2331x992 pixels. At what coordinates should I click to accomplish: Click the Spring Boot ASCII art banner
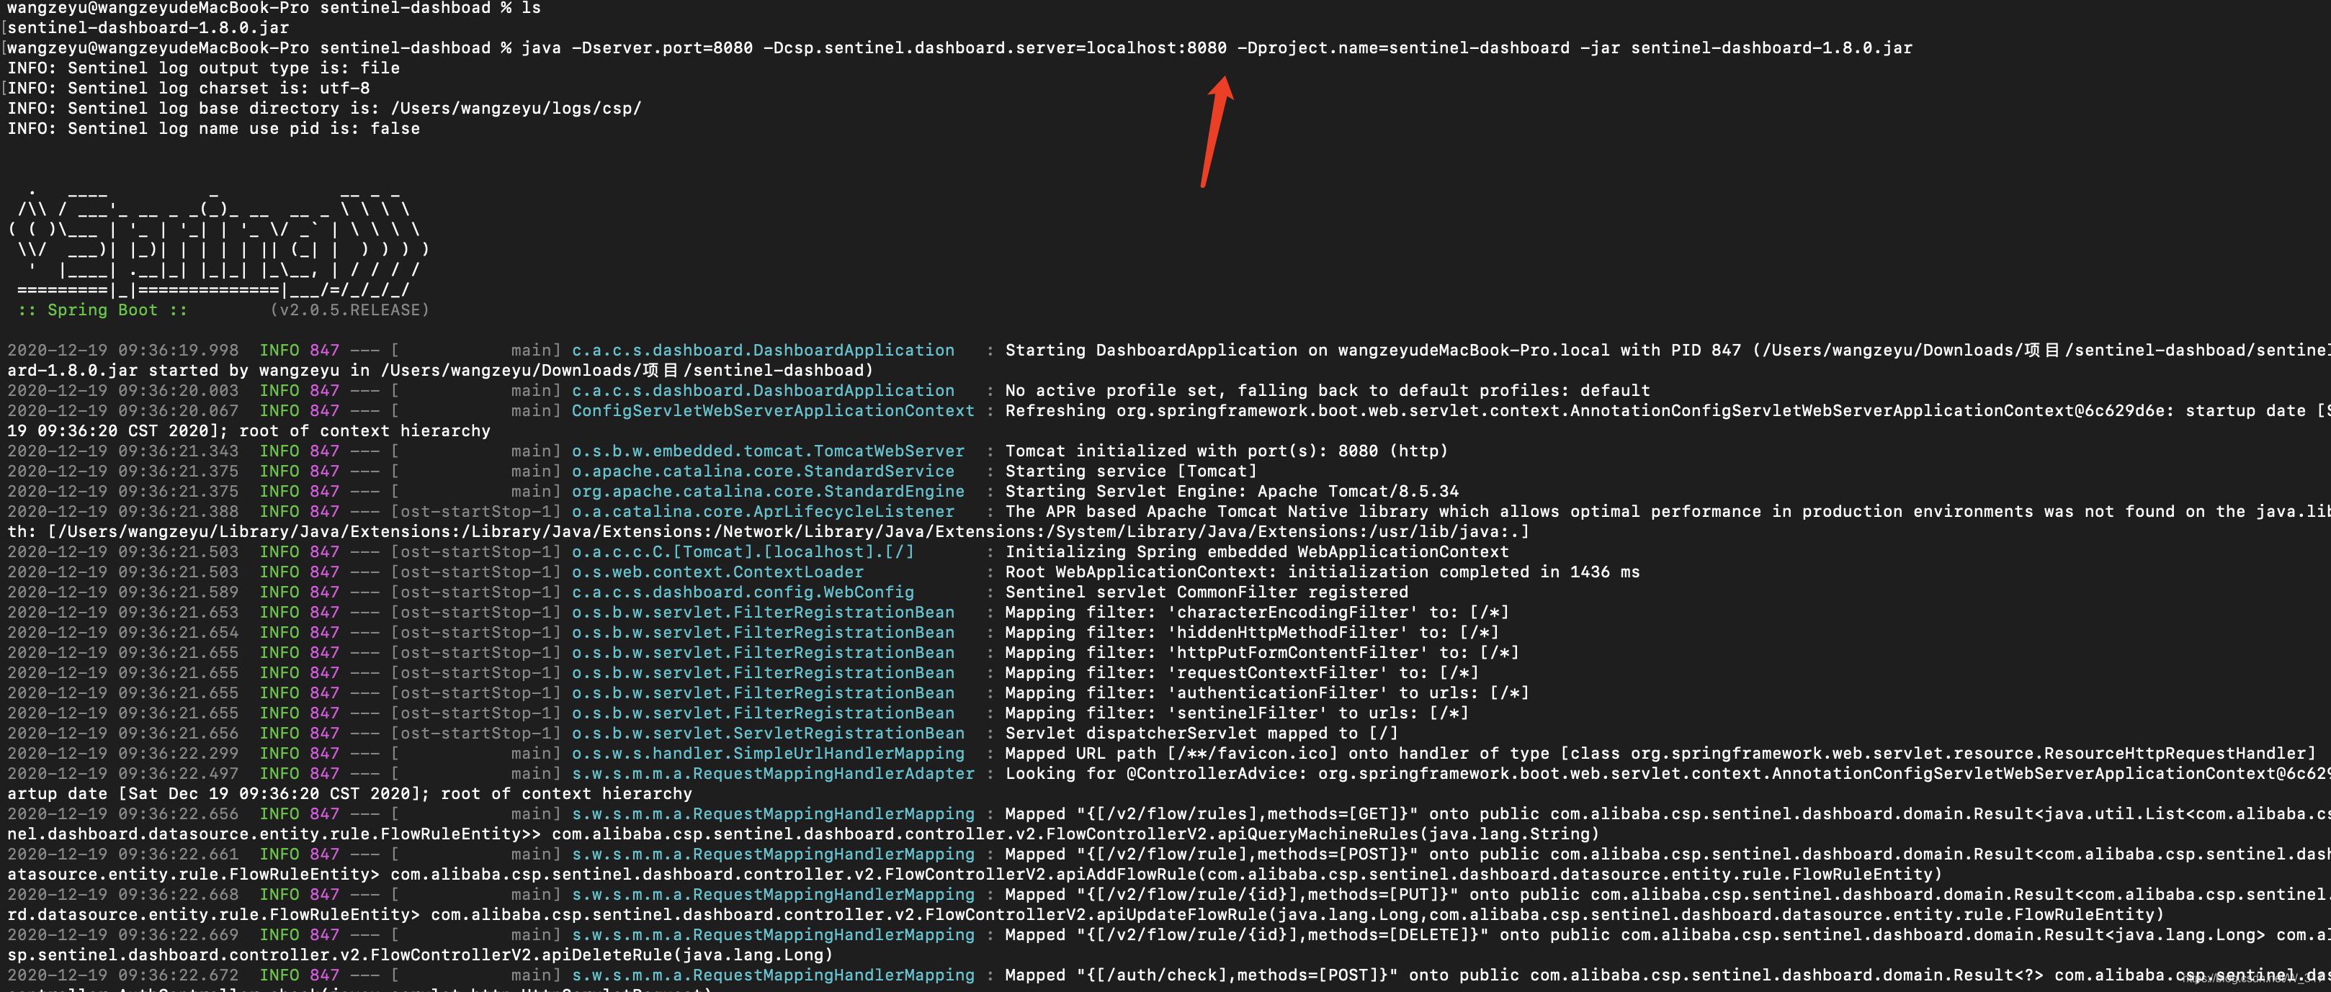(217, 241)
